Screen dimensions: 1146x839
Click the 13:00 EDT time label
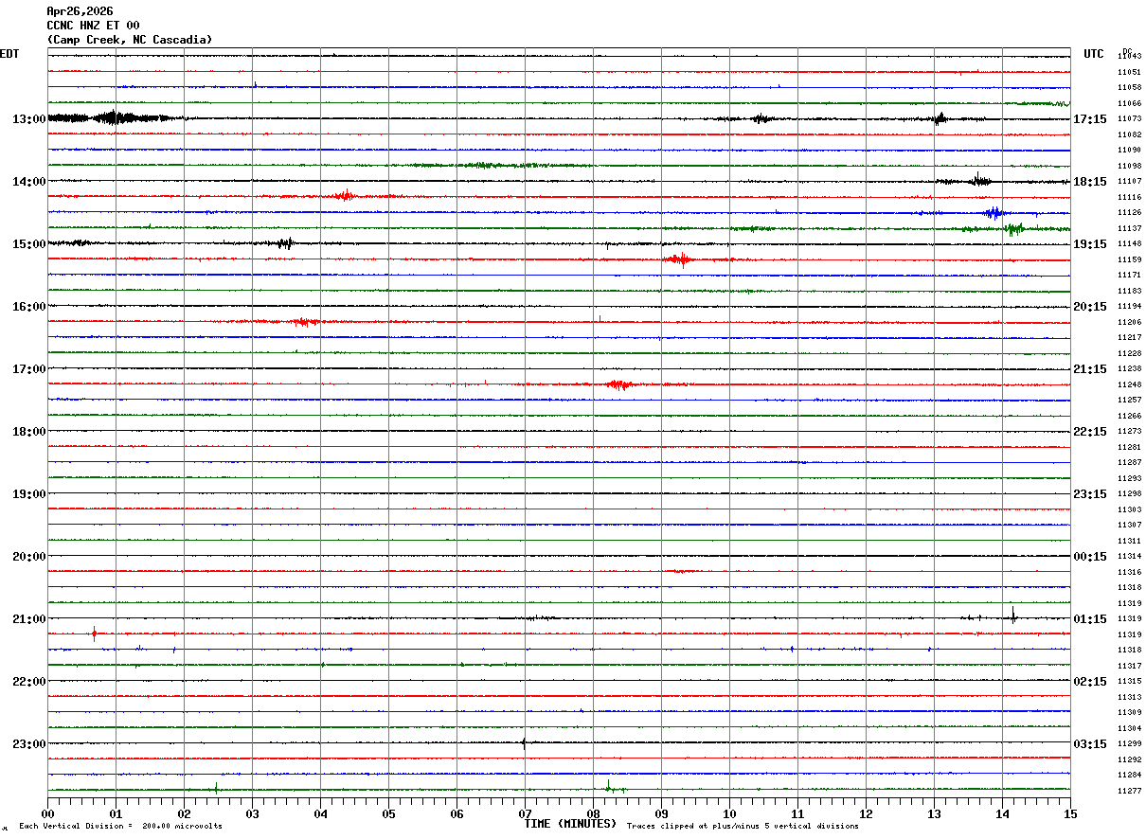coord(29,119)
